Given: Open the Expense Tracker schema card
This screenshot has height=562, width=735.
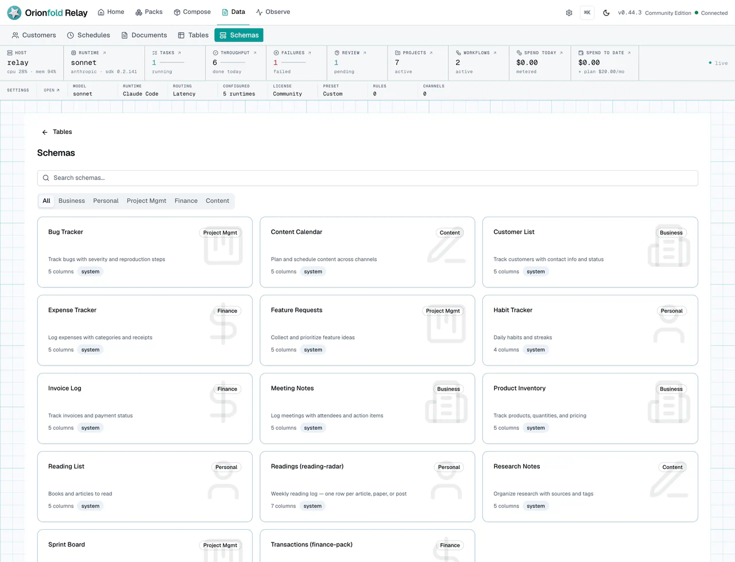Looking at the screenshot, I should pyautogui.click(x=145, y=330).
